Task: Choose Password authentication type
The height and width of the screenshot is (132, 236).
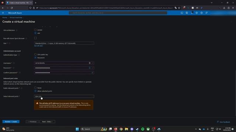Action: point(35,58)
